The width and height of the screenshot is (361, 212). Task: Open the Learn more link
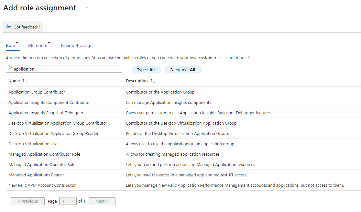click(235, 57)
